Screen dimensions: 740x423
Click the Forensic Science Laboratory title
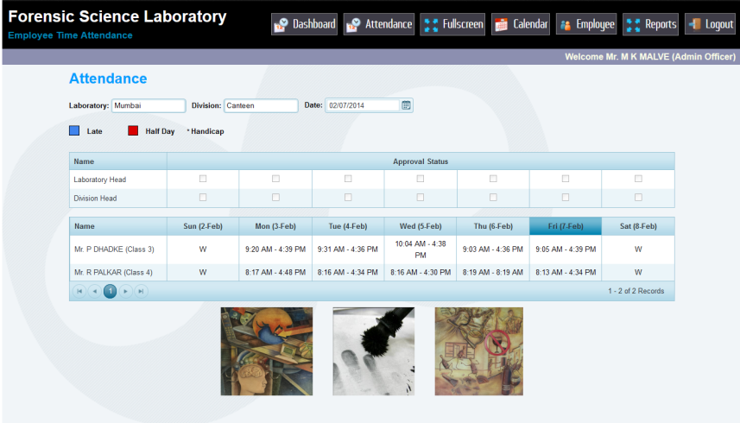[117, 16]
